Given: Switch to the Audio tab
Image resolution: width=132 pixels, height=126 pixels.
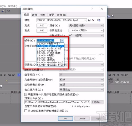Looking at the screenshot, I should point(35,15).
